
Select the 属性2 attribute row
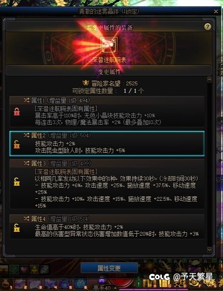[107, 144]
